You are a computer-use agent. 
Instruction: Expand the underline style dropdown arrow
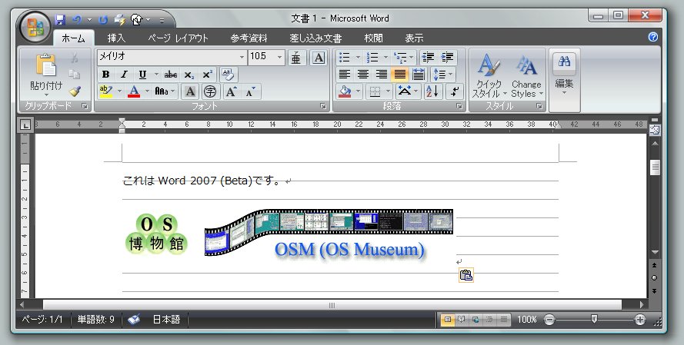pos(155,75)
